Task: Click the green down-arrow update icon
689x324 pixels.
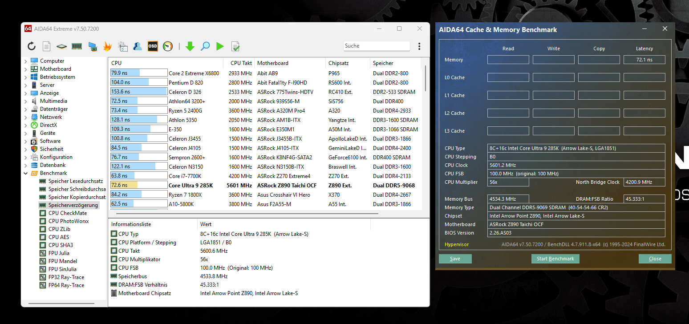Action: [x=190, y=46]
